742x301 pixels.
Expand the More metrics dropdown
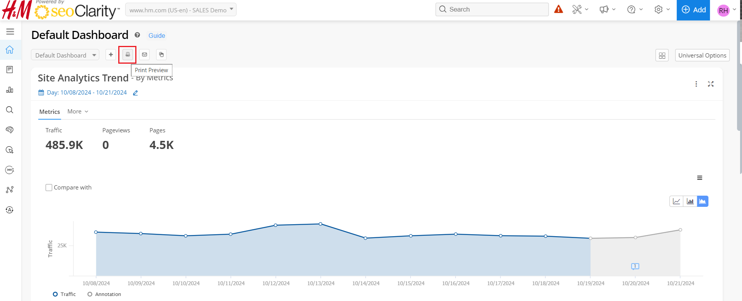pos(78,112)
